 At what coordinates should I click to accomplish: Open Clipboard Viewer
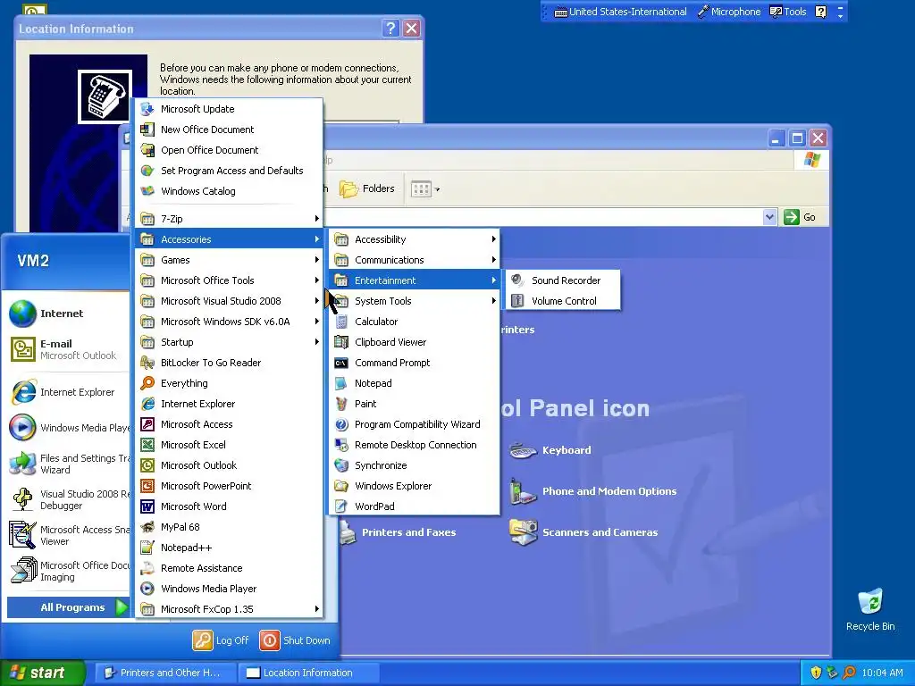pos(415,342)
